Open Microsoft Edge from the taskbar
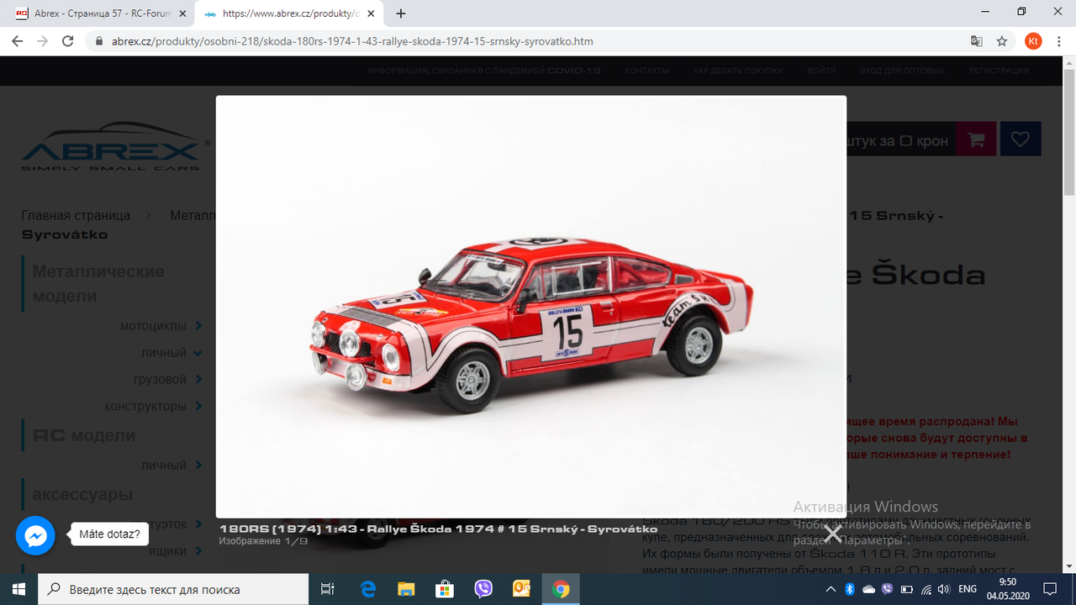Screen dimensions: 1076x605 click(368, 589)
